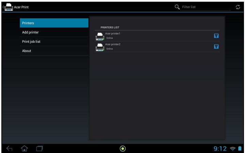Screen dimensions: 245x153
Task: Click Online status under Acer printer2
Action: click(x=110, y=49)
